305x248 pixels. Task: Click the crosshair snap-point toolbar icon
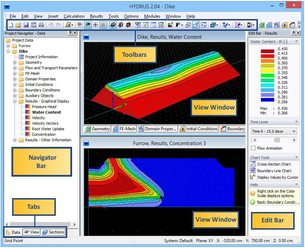click(96, 25)
